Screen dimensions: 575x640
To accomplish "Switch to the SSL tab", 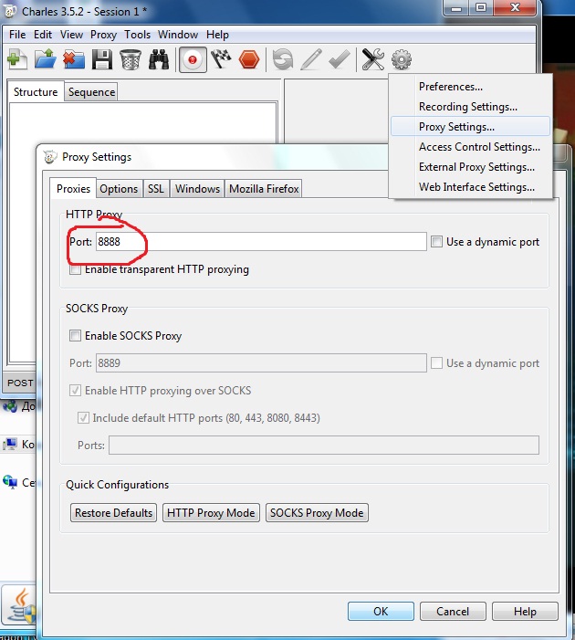I will pos(155,189).
